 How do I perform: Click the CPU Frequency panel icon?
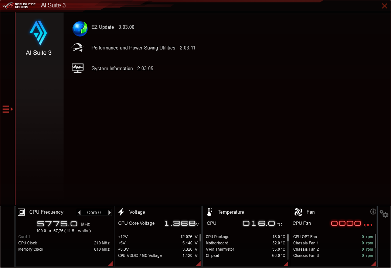(x=21, y=212)
